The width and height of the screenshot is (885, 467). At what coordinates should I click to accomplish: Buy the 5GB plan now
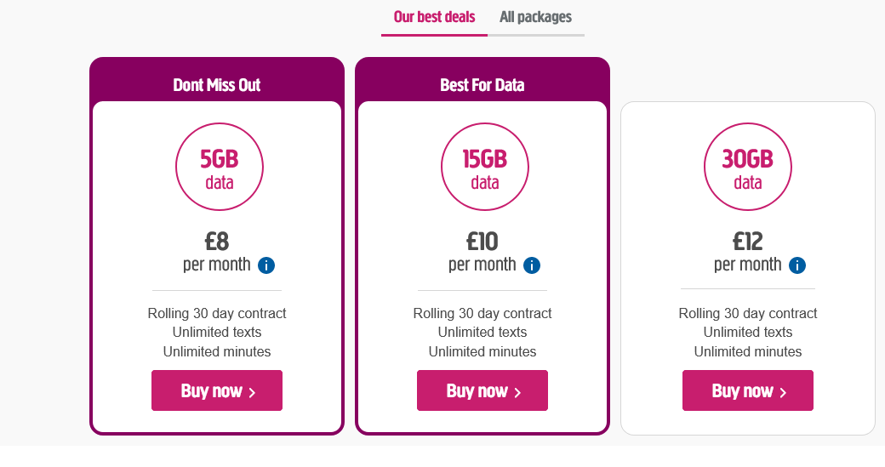(217, 390)
